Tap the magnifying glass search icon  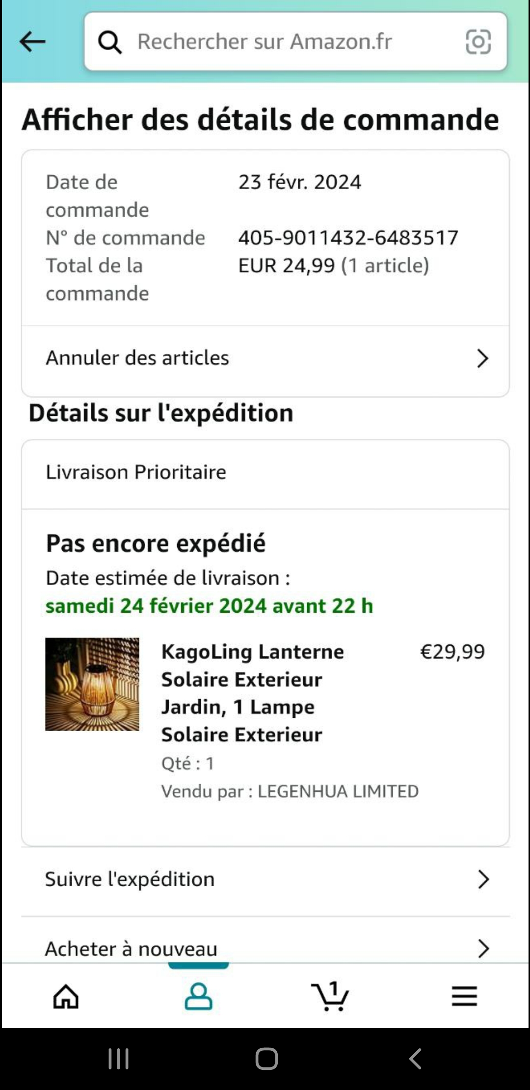coord(109,42)
